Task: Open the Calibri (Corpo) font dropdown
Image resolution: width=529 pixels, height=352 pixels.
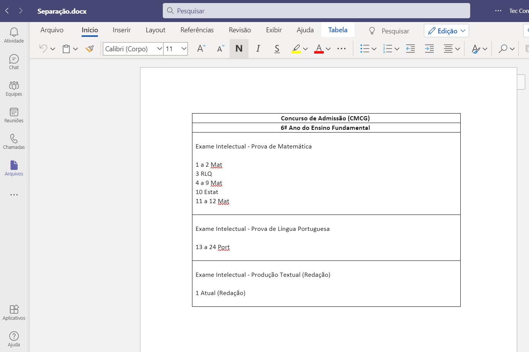Action: click(159, 49)
